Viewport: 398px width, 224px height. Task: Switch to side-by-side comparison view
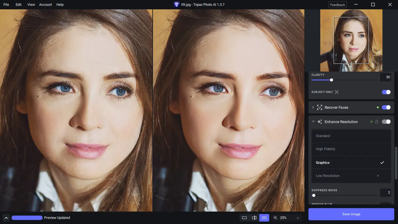tap(264, 218)
